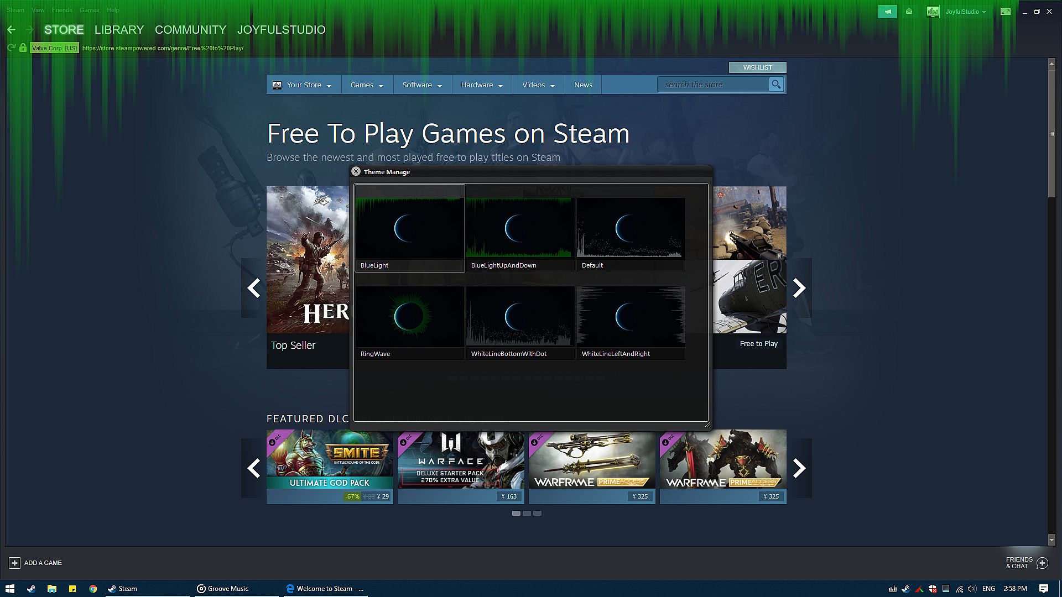Screen dimensions: 1062x597
Task: Open the Friends & Chat icon
Action: click(x=1042, y=563)
